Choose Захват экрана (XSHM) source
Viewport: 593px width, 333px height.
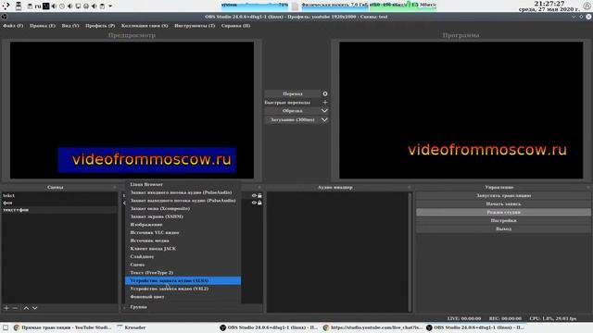[x=183, y=216]
